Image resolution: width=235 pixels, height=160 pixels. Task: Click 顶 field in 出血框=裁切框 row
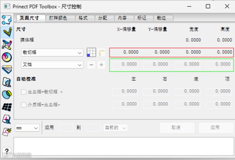tap(219, 92)
